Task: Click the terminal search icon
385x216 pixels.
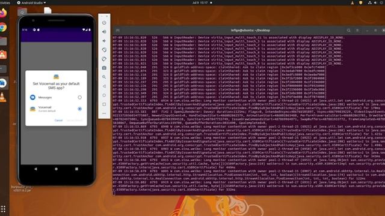Action: [349, 31]
